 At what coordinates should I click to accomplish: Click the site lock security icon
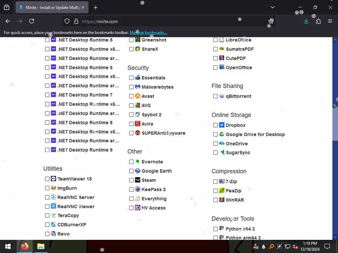76,21
